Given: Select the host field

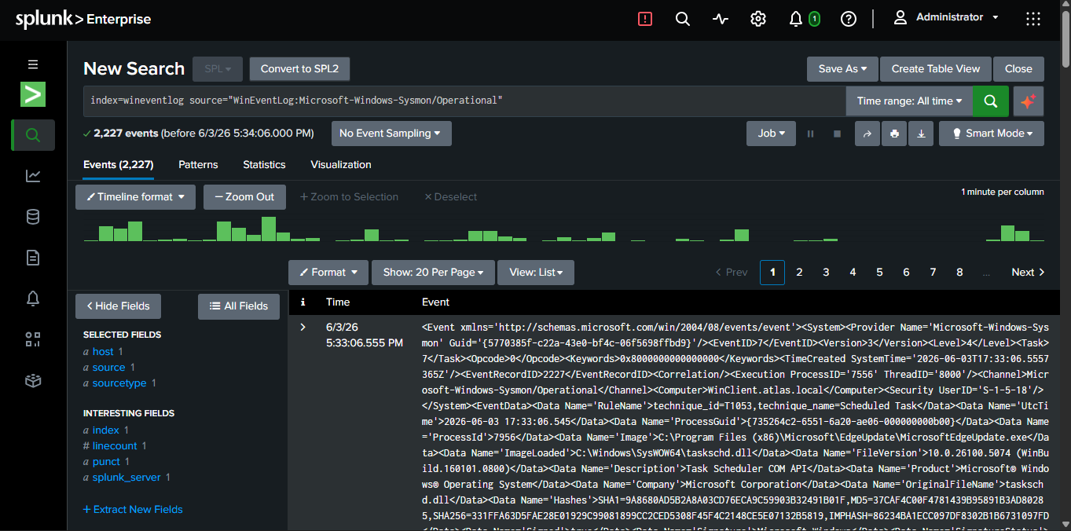Looking at the screenshot, I should [103, 352].
